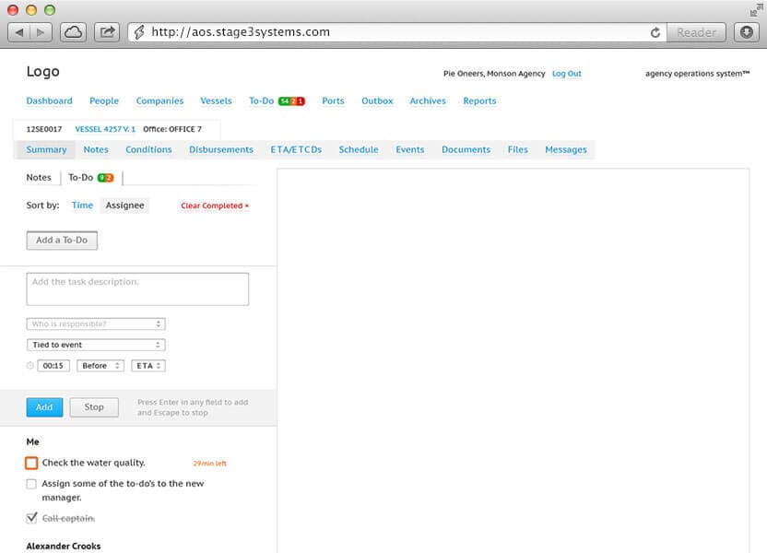This screenshot has height=553, width=767.
Task: Uncheck the completed 'Call captain' task
Action: coord(31,517)
